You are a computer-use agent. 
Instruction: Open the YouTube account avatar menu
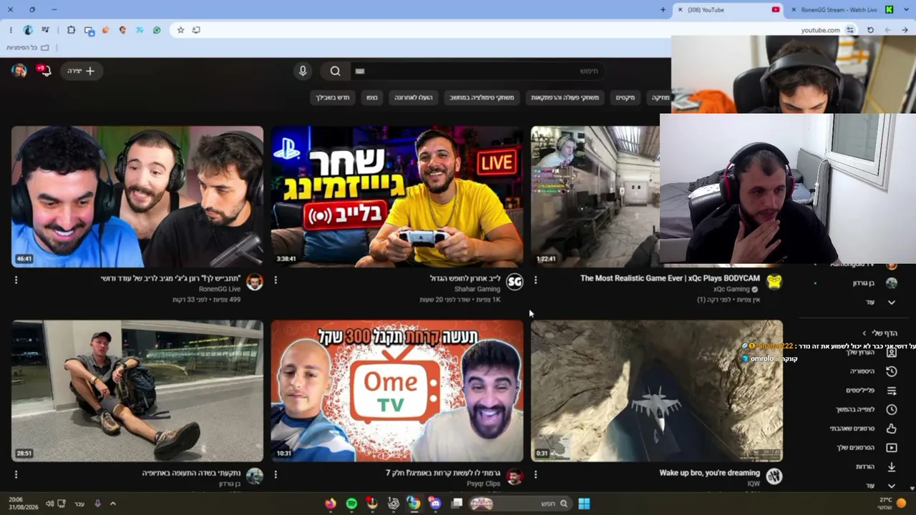(x=19, y=70)
